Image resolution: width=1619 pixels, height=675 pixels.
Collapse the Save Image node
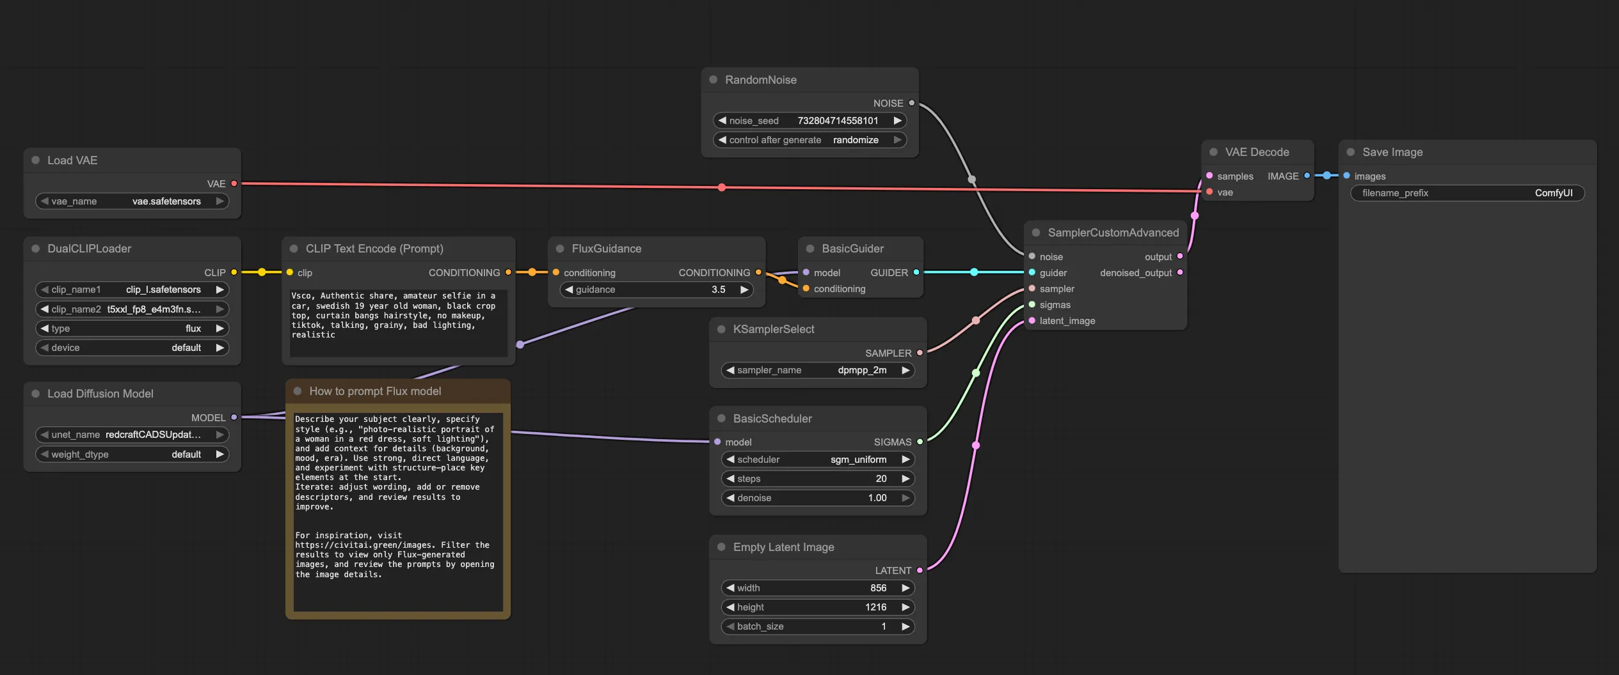pyautogui.click(x=1350, y=152)
